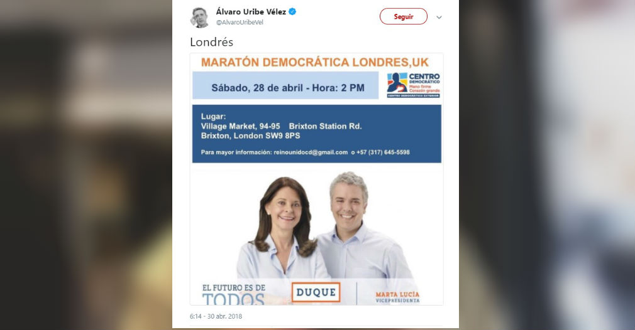Click the blue verified badge
Screen dimensions: 635x330
tap(292, 12)
